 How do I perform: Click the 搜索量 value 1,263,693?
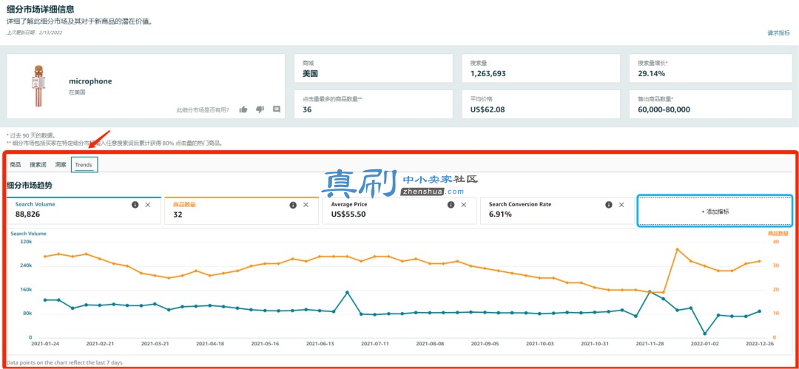coord(488,73)
